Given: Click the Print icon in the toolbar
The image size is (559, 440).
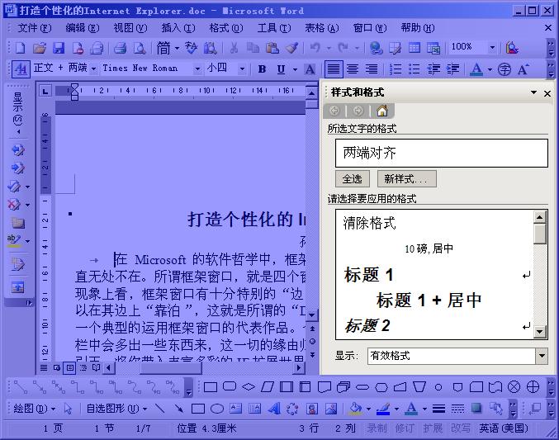Looking at the screenshot, I should 120,49.
